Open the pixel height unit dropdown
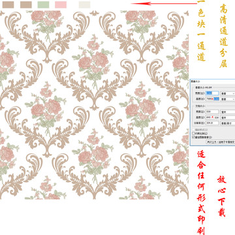235x235 pixels. point(228,99)
